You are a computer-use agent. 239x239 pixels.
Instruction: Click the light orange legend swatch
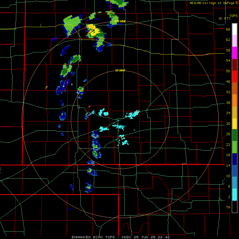(x=234, y=100)
